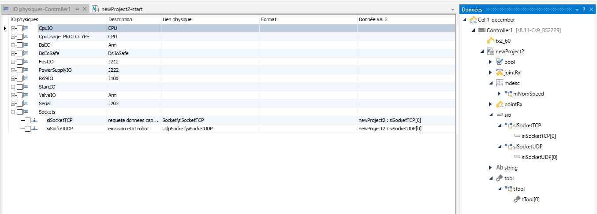597x214 pixels.
Task: Select the jointRx data type icon
Action: point(499,73)
